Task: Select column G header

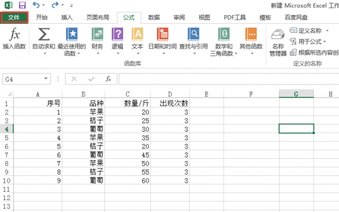Action: tap(296, 94)
